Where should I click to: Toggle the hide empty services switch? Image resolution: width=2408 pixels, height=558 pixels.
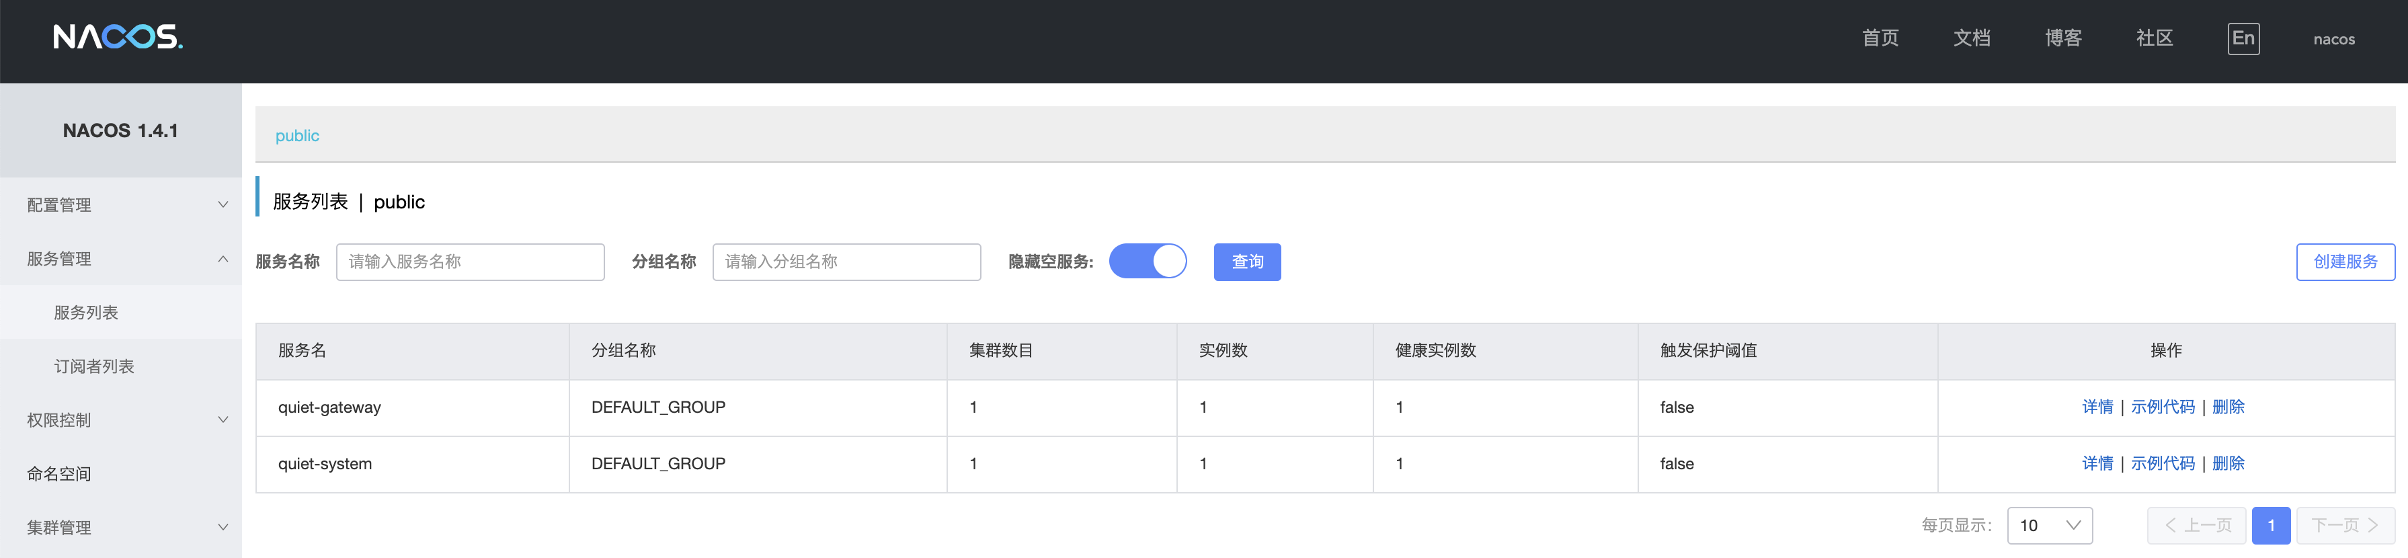[1148, 262]
